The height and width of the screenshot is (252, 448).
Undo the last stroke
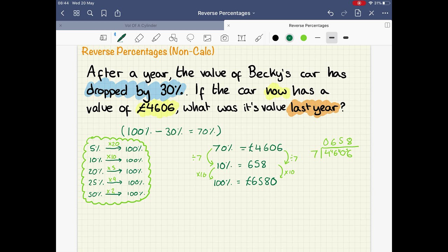[x=330, y=13]
